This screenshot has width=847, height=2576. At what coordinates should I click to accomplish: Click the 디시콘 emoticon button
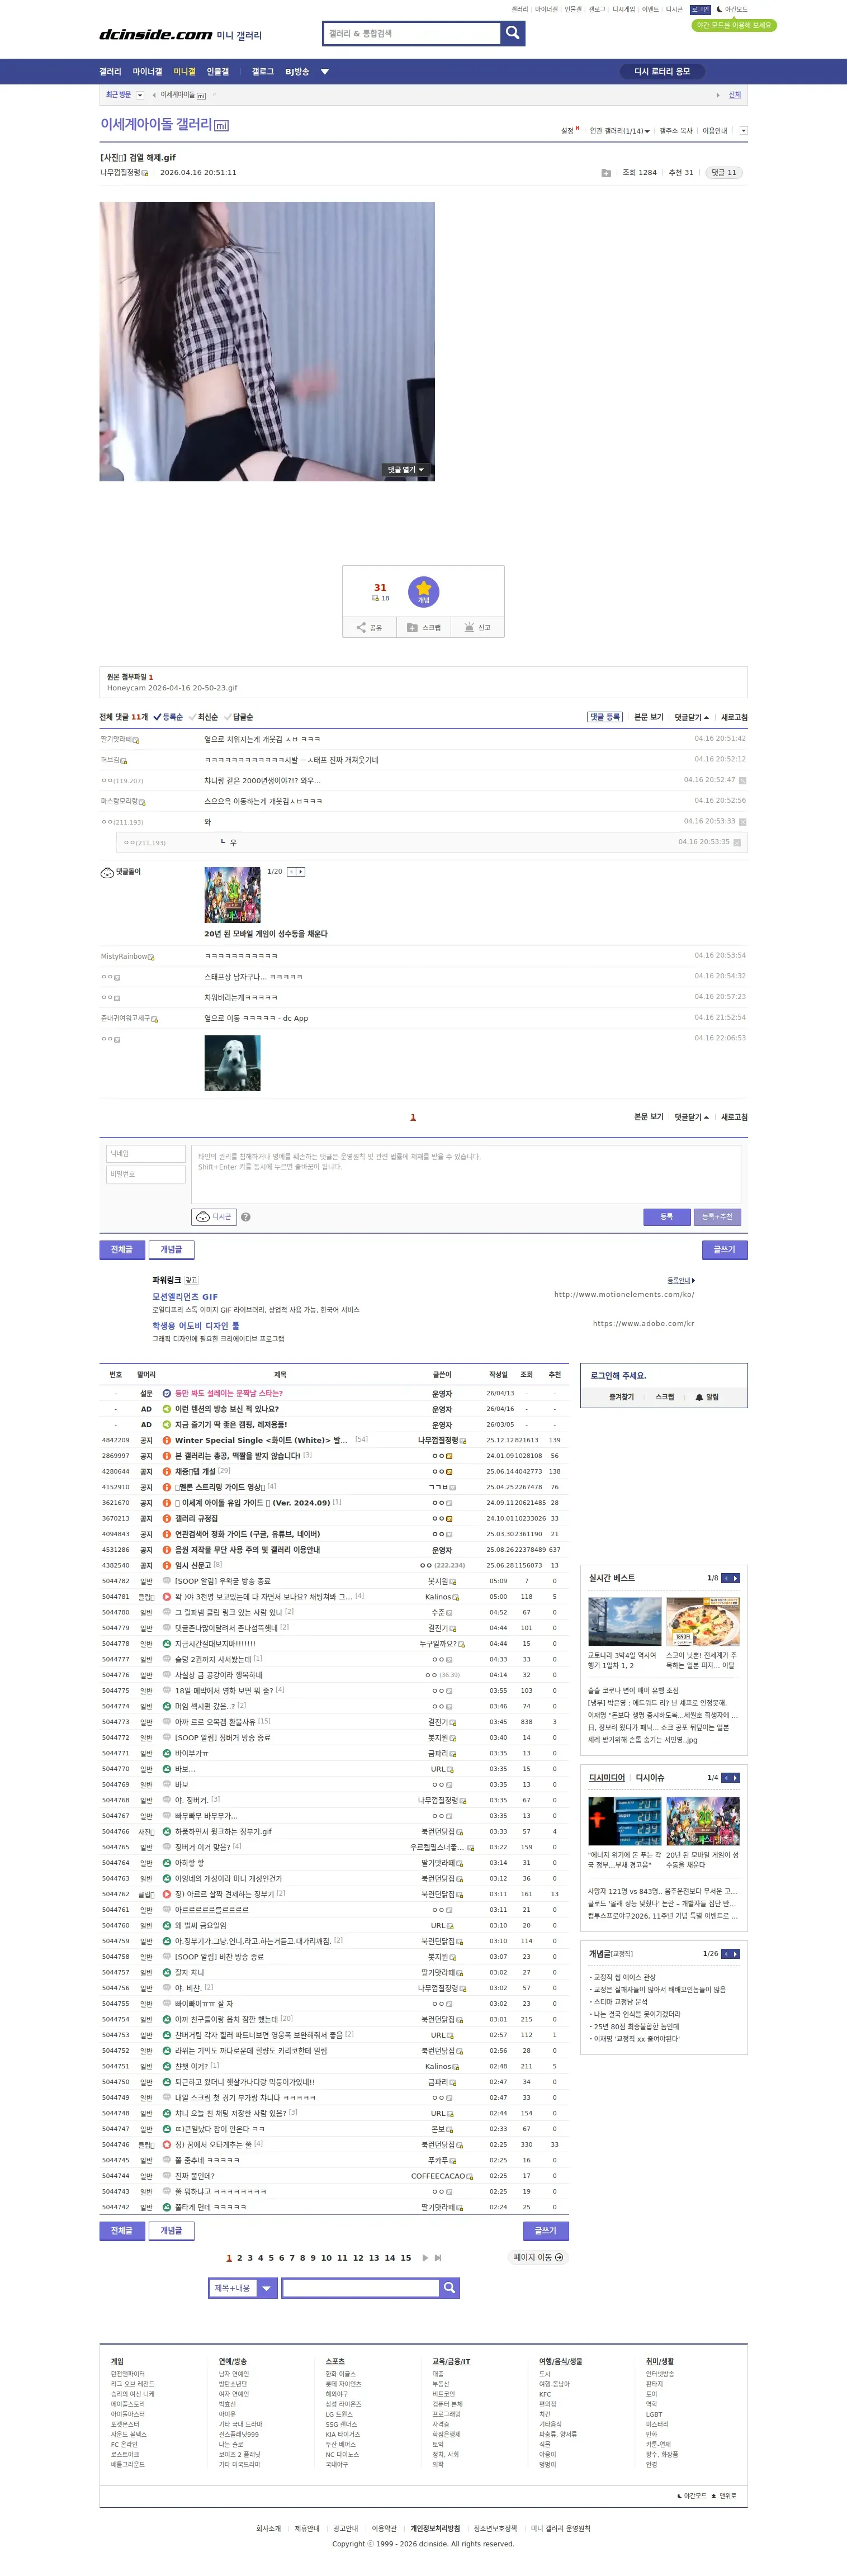coord(214,1217)
